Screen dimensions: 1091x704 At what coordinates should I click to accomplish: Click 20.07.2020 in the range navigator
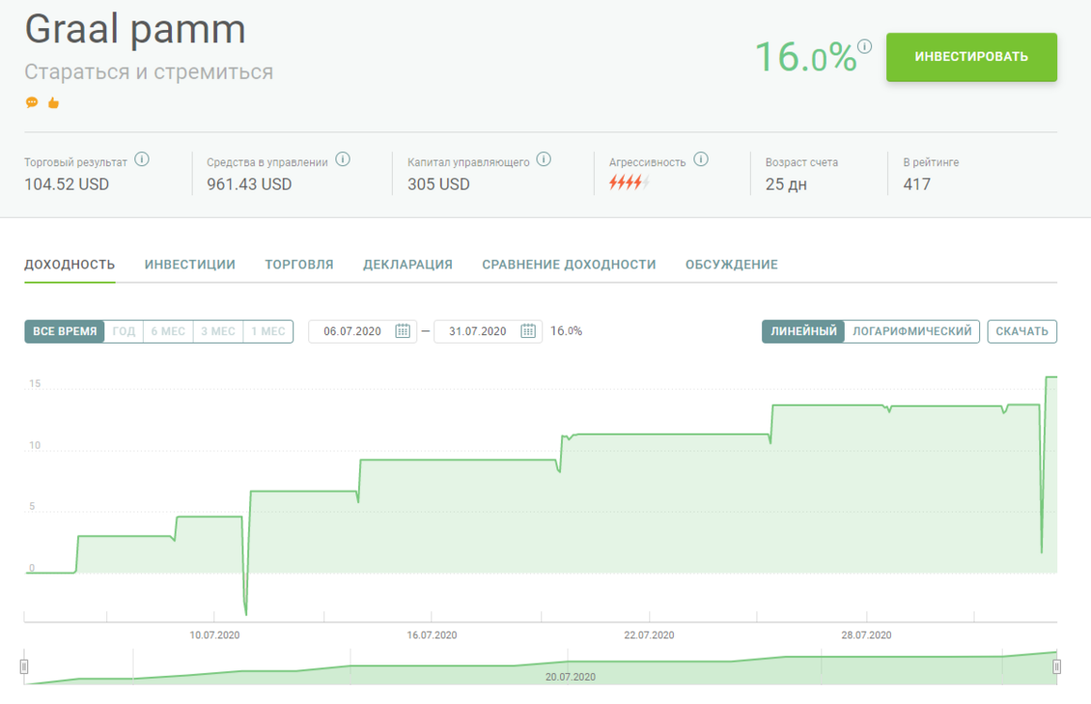[570, 677]
